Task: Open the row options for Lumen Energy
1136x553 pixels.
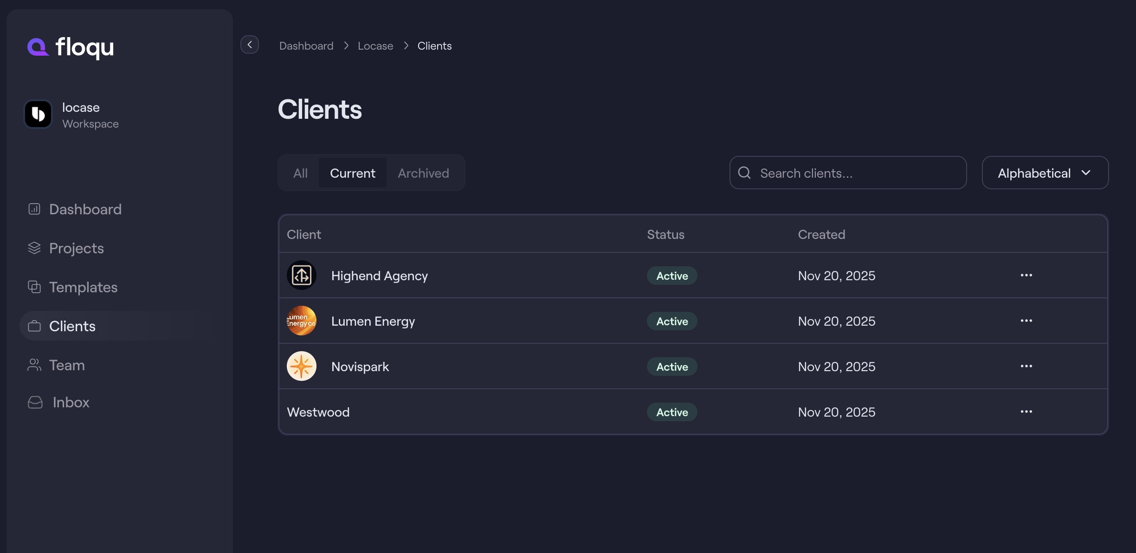Action: coord(1026,321)
